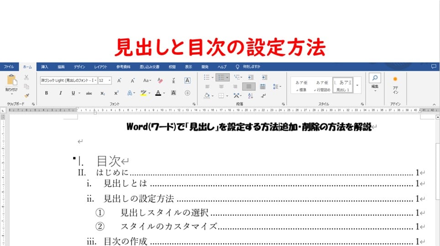The image size is (440, 246).
Task: Open the font size 12 dropdown
Action: tap(110, 80)
